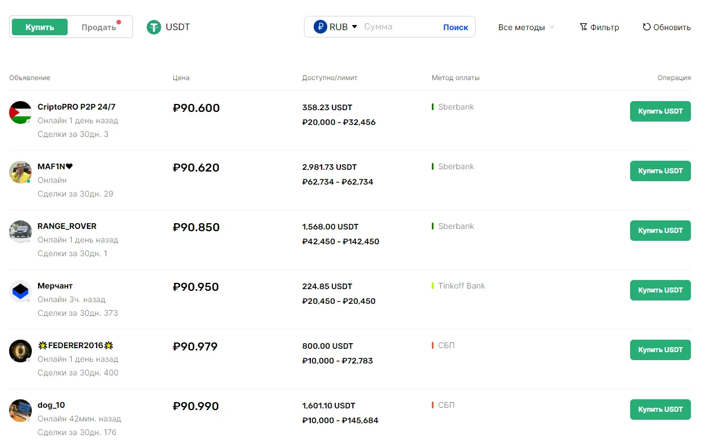The height and width of the screenshot is (447, 704).
Task: Open CriptoPRO P2P 24/7 flag avatar
Action: [x=20, y=112]
